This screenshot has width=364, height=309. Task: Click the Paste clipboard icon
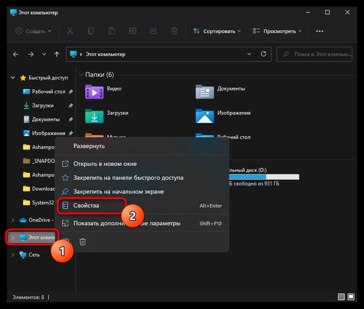(112, 31)
